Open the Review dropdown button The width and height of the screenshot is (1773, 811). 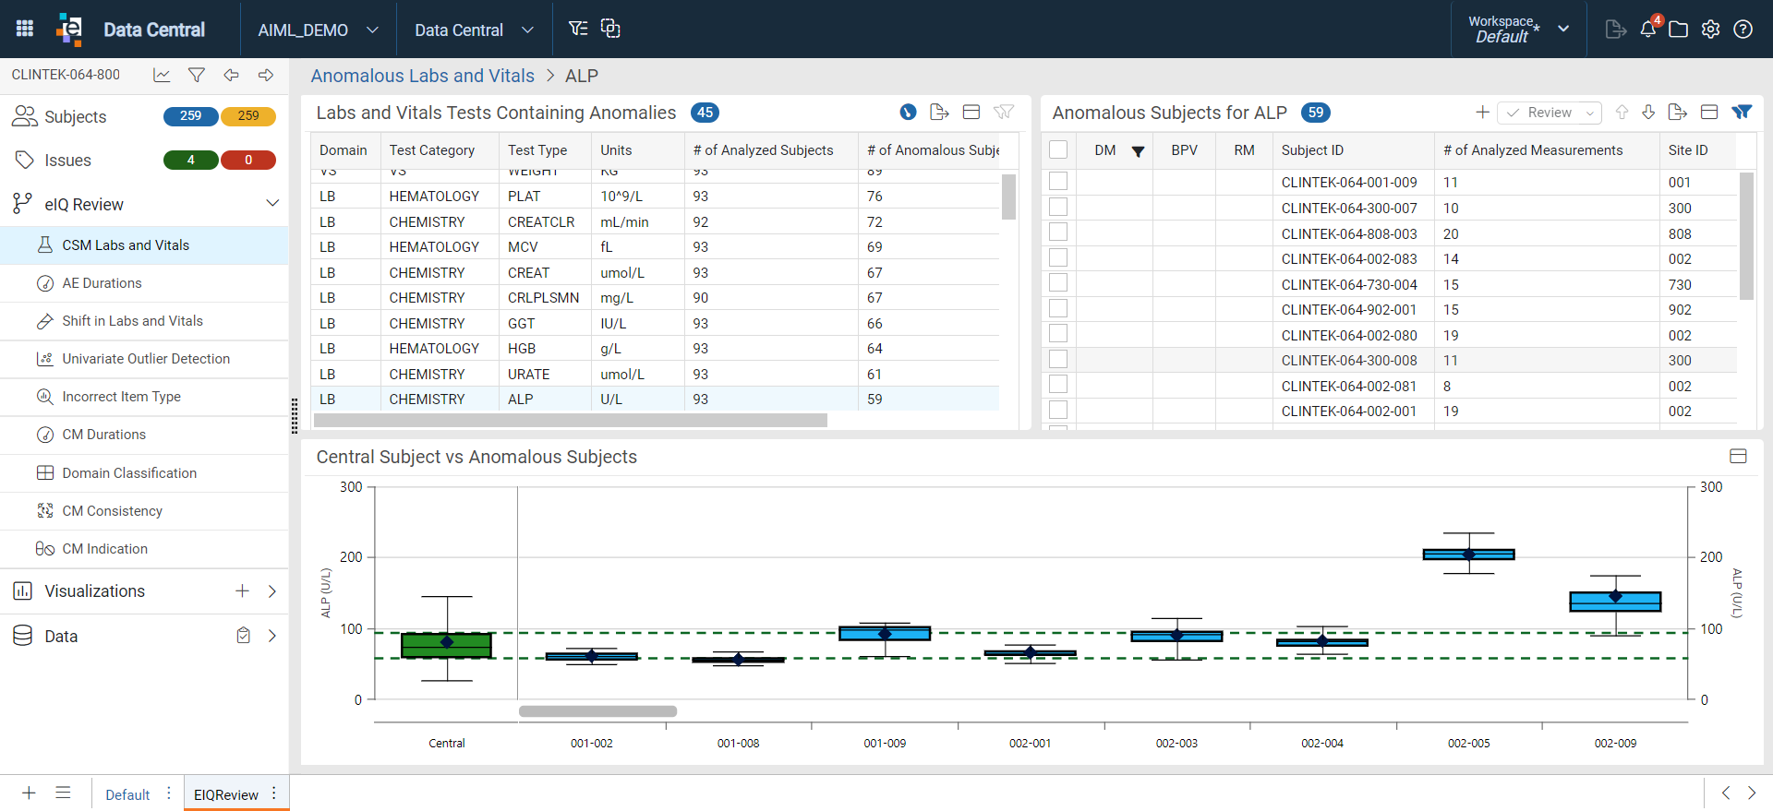coord(1550,113)
